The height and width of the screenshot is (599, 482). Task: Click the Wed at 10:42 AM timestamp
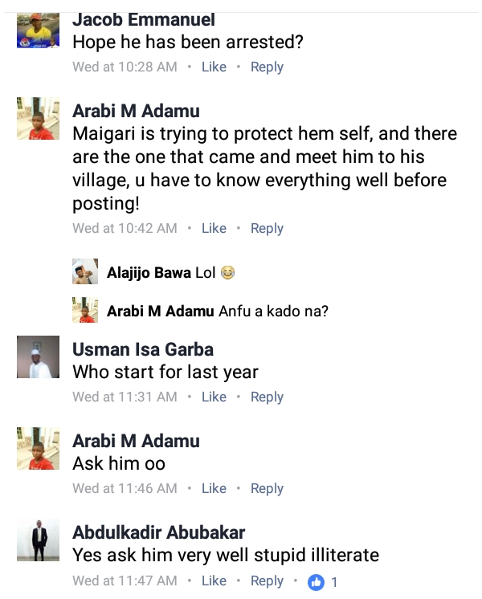pos(125,228)
